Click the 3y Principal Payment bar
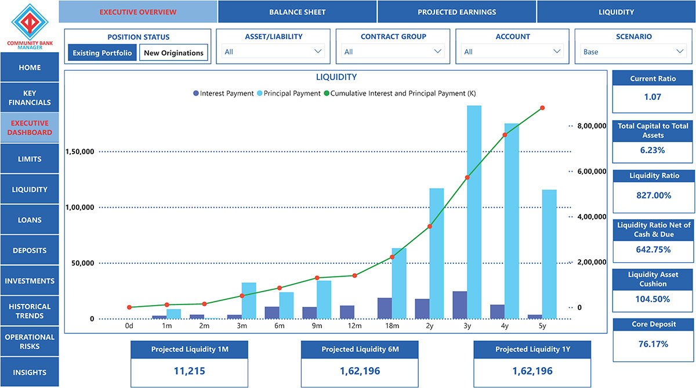Screen dimensions: 696x388 click(x=474, y=212)
